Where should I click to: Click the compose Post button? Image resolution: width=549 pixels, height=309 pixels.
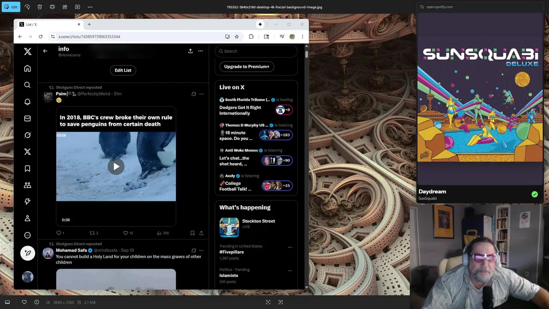coord(27,253)
